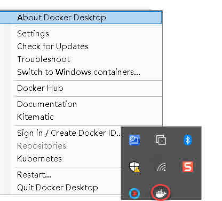The width and height of the screenshot is (222, 201).
Task: Click the blue circular arrow tray icon
Action: click(134, 194)
